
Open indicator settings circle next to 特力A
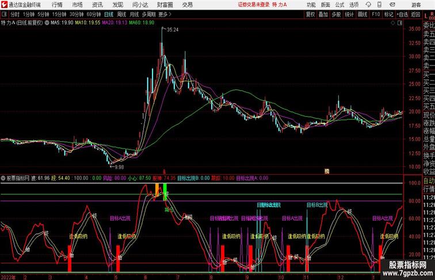tap(47, 23)
